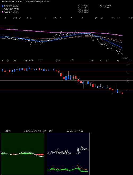Select the 'DOW PT: 12.92' legend label
The image size is (133, 175).
pos(11,12)
